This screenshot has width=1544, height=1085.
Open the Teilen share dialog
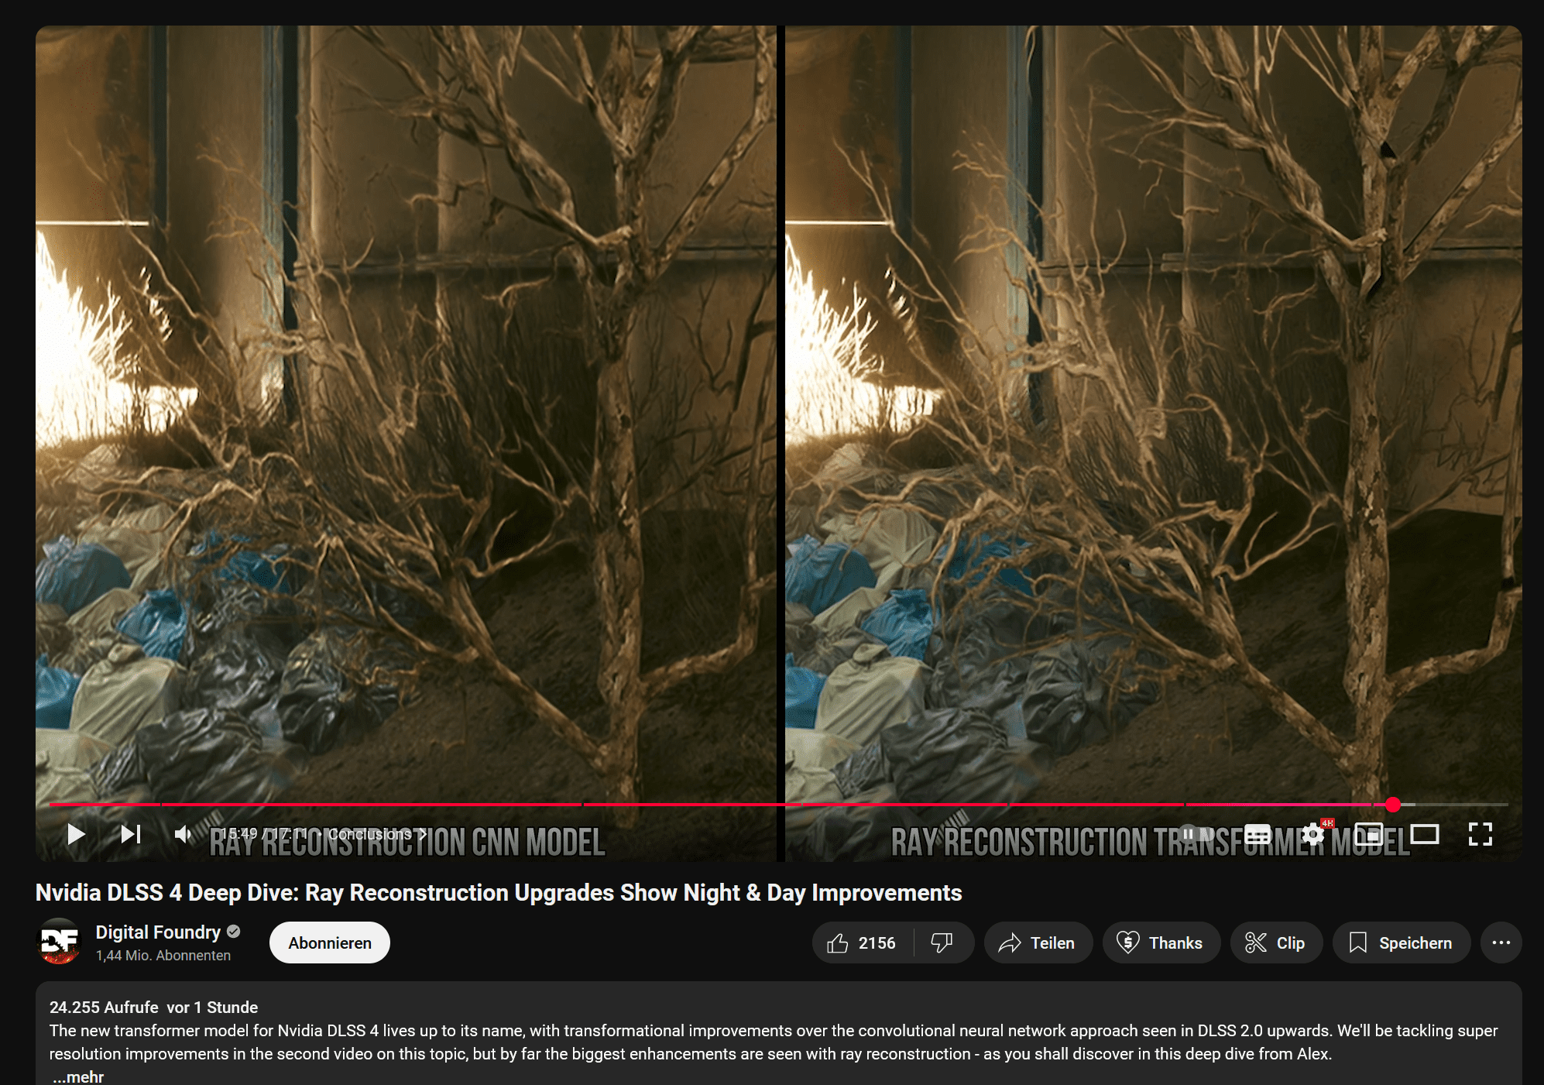[x=1038, y=943]
